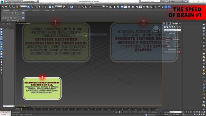This screenshot has height=116, width=206.
Task: Select the Lights creation category icon
Action: 170,27
